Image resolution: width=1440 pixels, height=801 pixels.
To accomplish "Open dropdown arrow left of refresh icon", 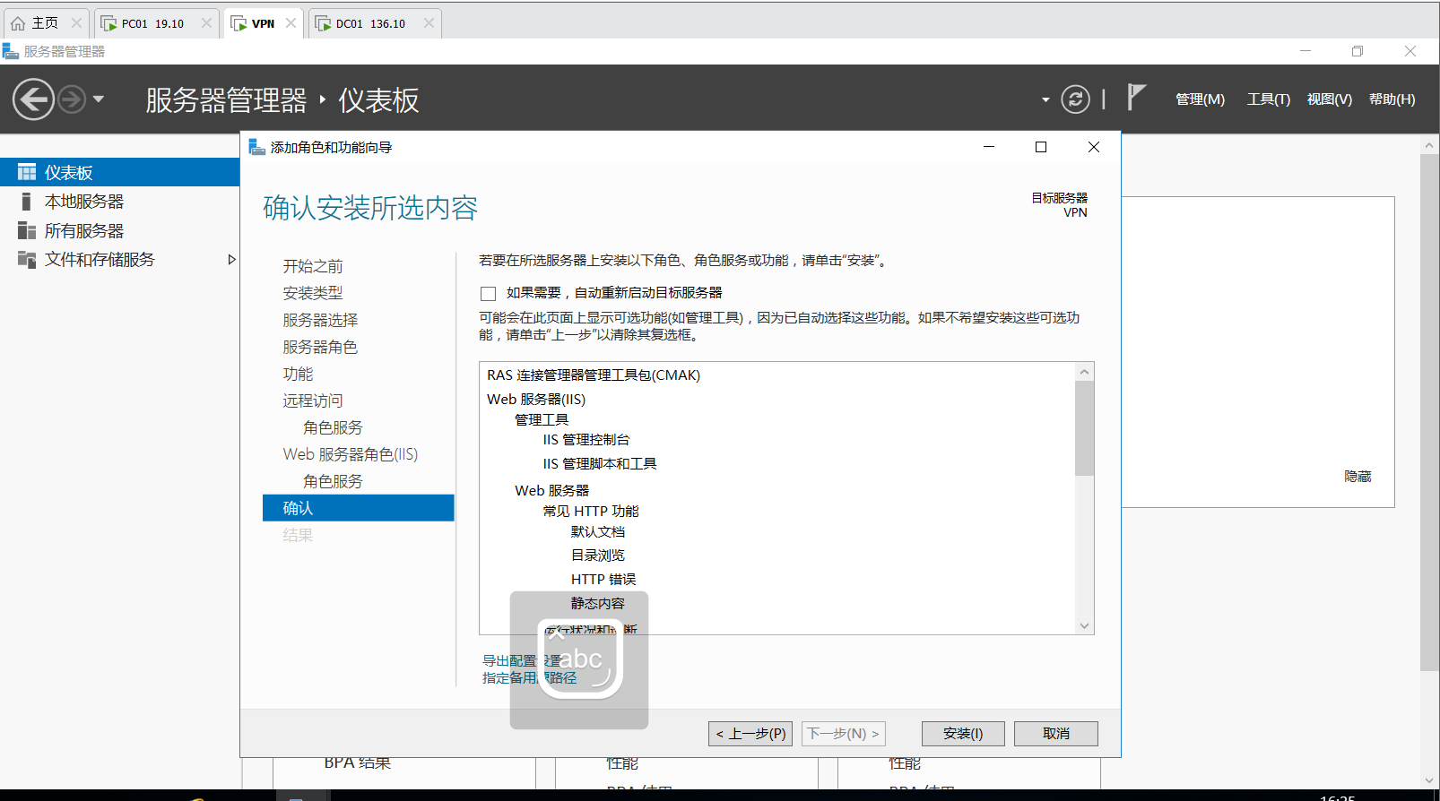I will click(x=1045, y=99).
